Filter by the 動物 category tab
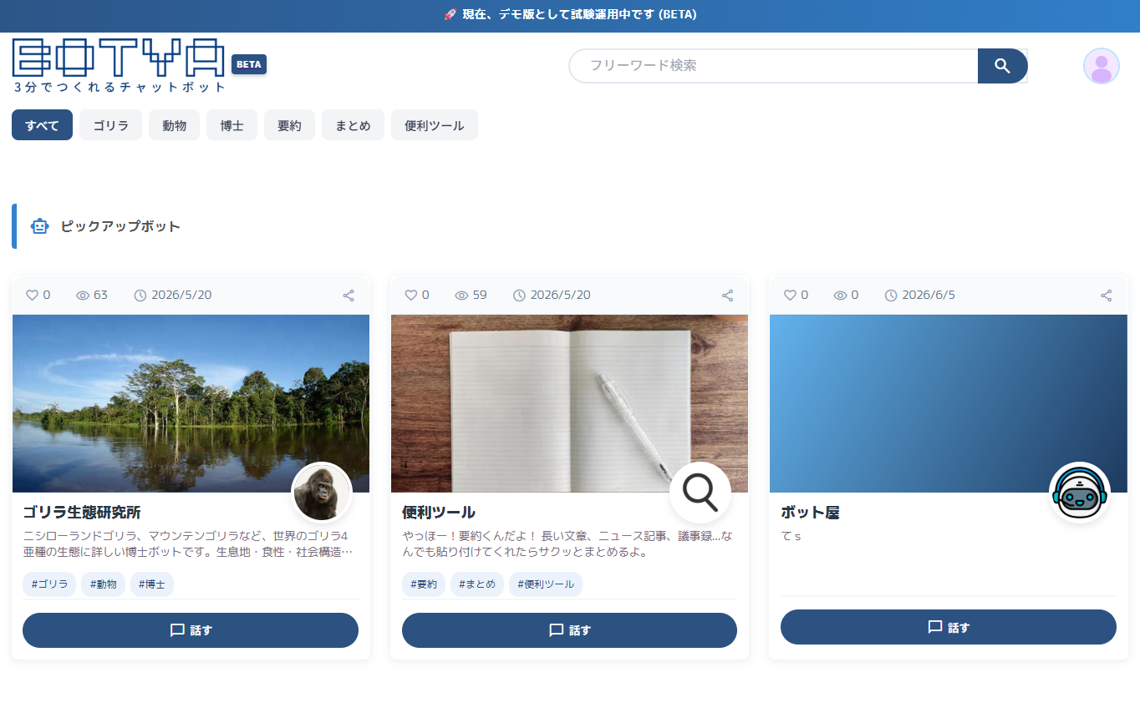Viewport: 1140px width, 728px height. pos(174,125)
